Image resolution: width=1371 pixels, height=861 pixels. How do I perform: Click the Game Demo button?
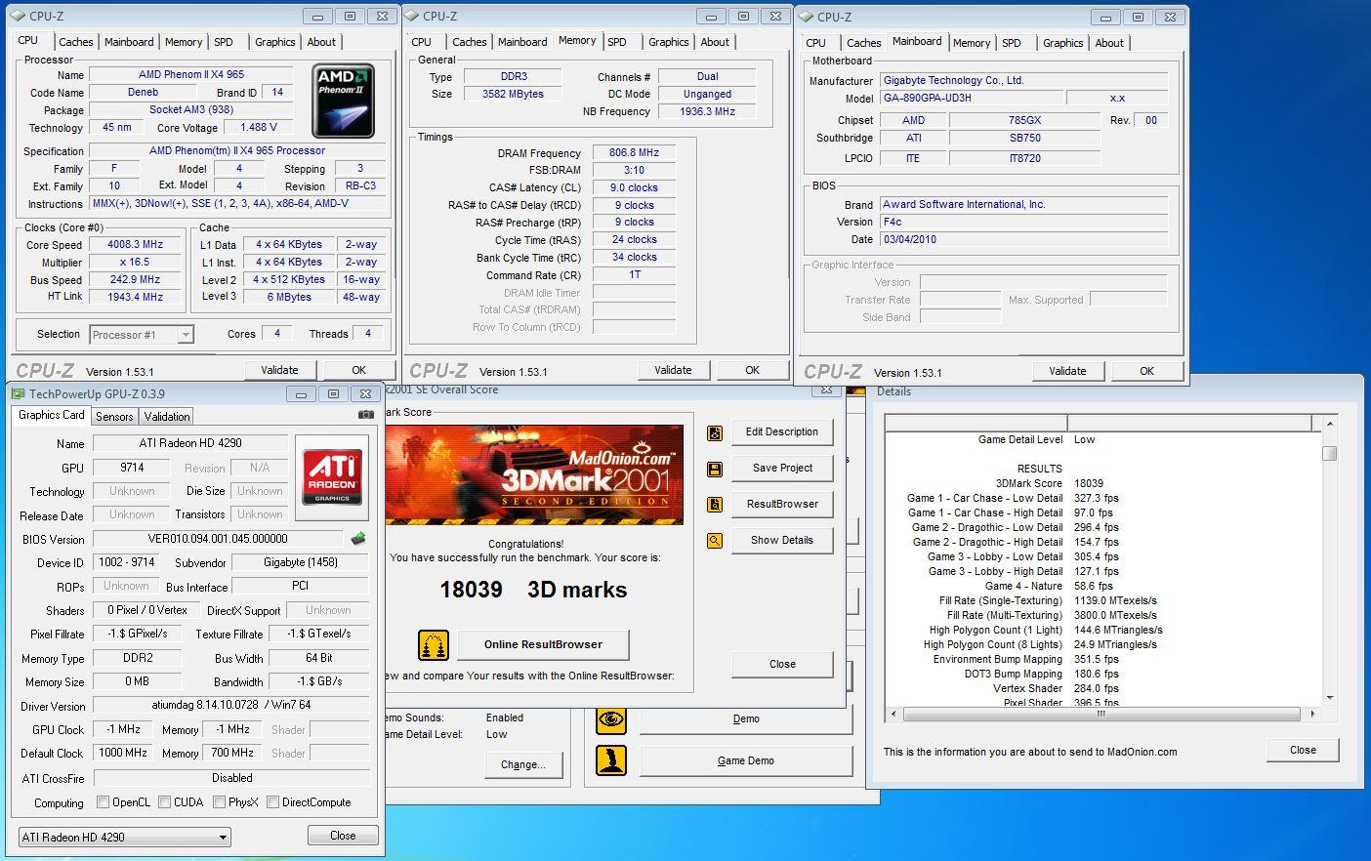[x=746, y=760]
